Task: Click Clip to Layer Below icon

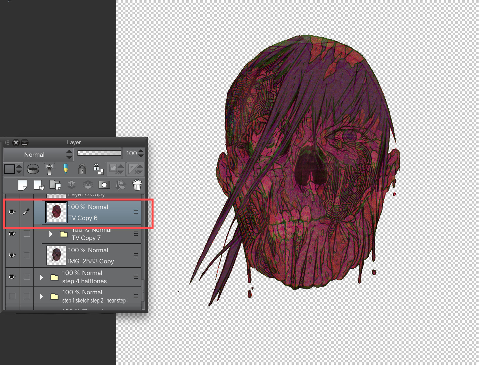Action: click(x=33, y=169)
